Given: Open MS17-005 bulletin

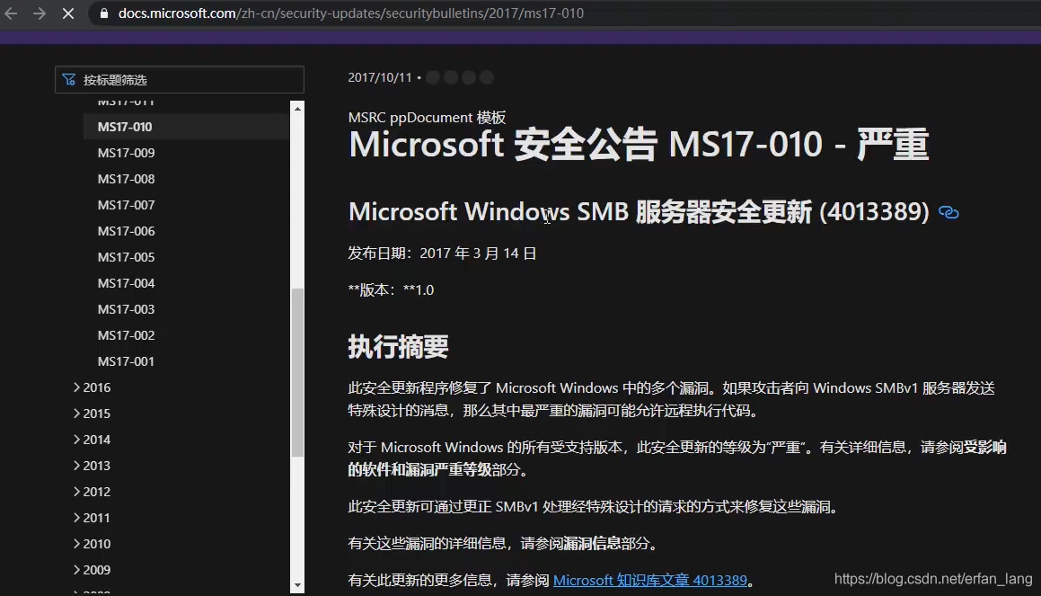Looking at the screenshot, I should (x=126, y=257).
